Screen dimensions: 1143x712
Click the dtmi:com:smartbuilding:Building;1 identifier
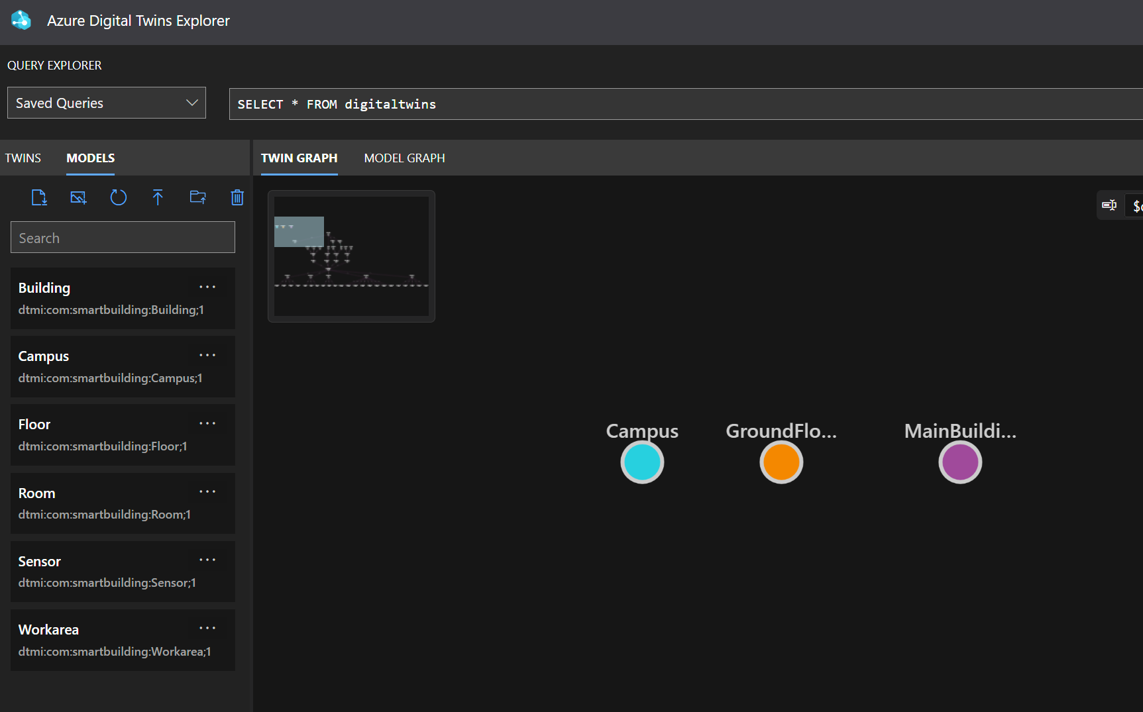pos(111,310)
